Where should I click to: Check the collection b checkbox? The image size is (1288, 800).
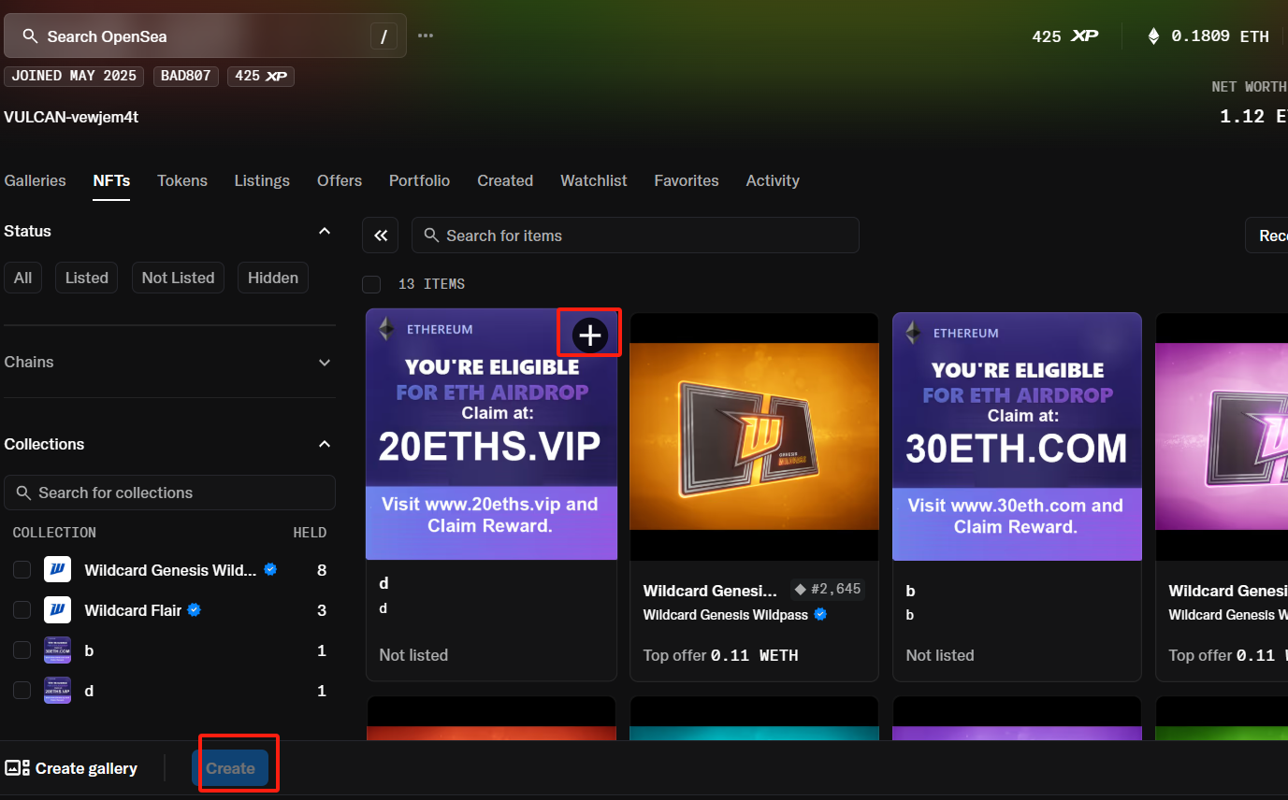click(22, 650)
